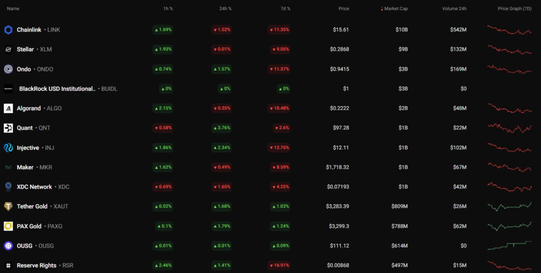Viewport: 541px width, 273px height.
Task: View Chainlink 7-day price graph
Action: (509, 30)
